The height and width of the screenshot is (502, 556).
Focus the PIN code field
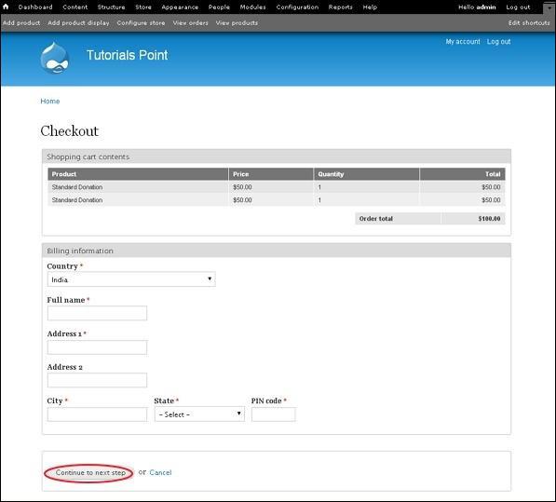click(274, 414)
